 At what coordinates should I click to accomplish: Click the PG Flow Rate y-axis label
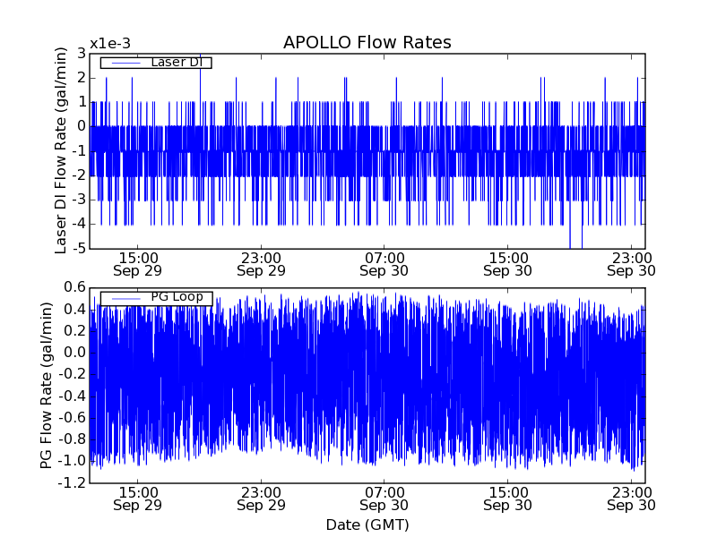coord(47,385)
